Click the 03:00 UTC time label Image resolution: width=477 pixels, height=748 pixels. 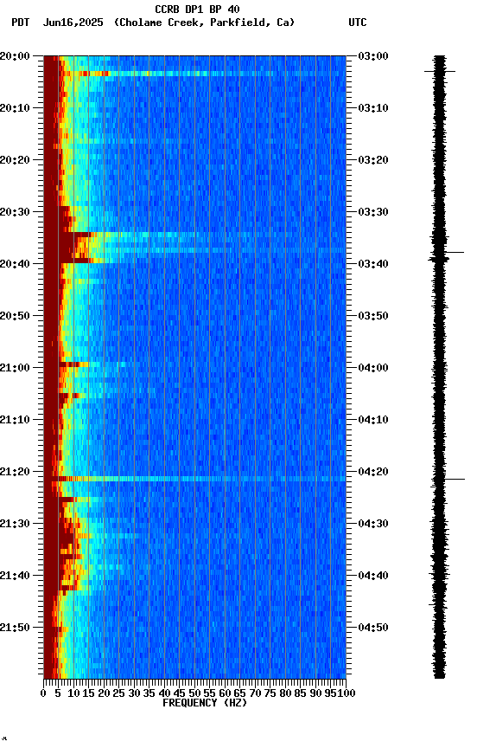373,55
